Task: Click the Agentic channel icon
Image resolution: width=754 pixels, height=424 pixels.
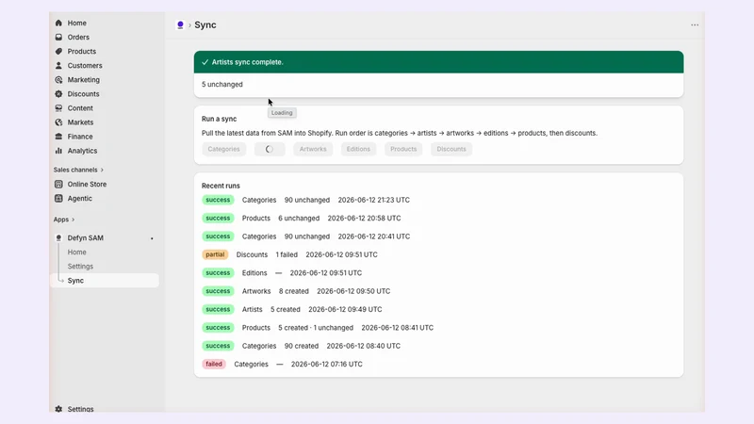Action: click(x=58, y=198)
